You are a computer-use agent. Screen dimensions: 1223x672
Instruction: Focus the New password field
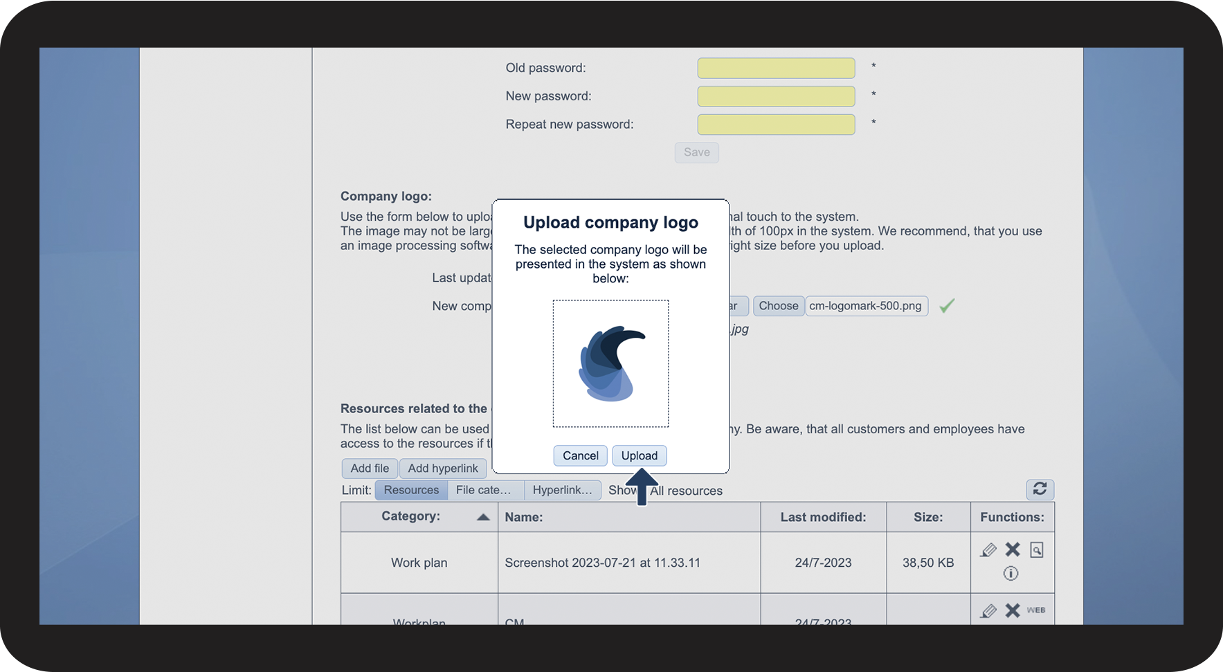[x=776, y=96]
